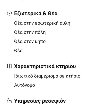Select 'Ιδιωτικό διαμέρισμα σε κτήριο' item
Viewport: 106px width, 106px height.
coord(47,76)
